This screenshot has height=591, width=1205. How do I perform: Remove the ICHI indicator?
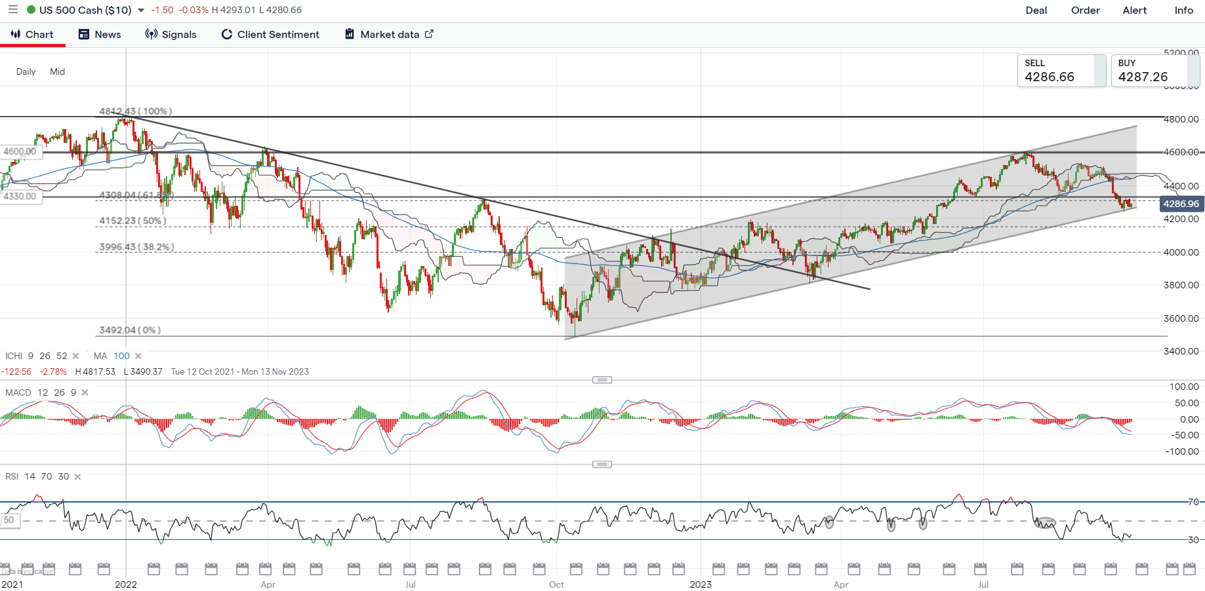point(76,356)
